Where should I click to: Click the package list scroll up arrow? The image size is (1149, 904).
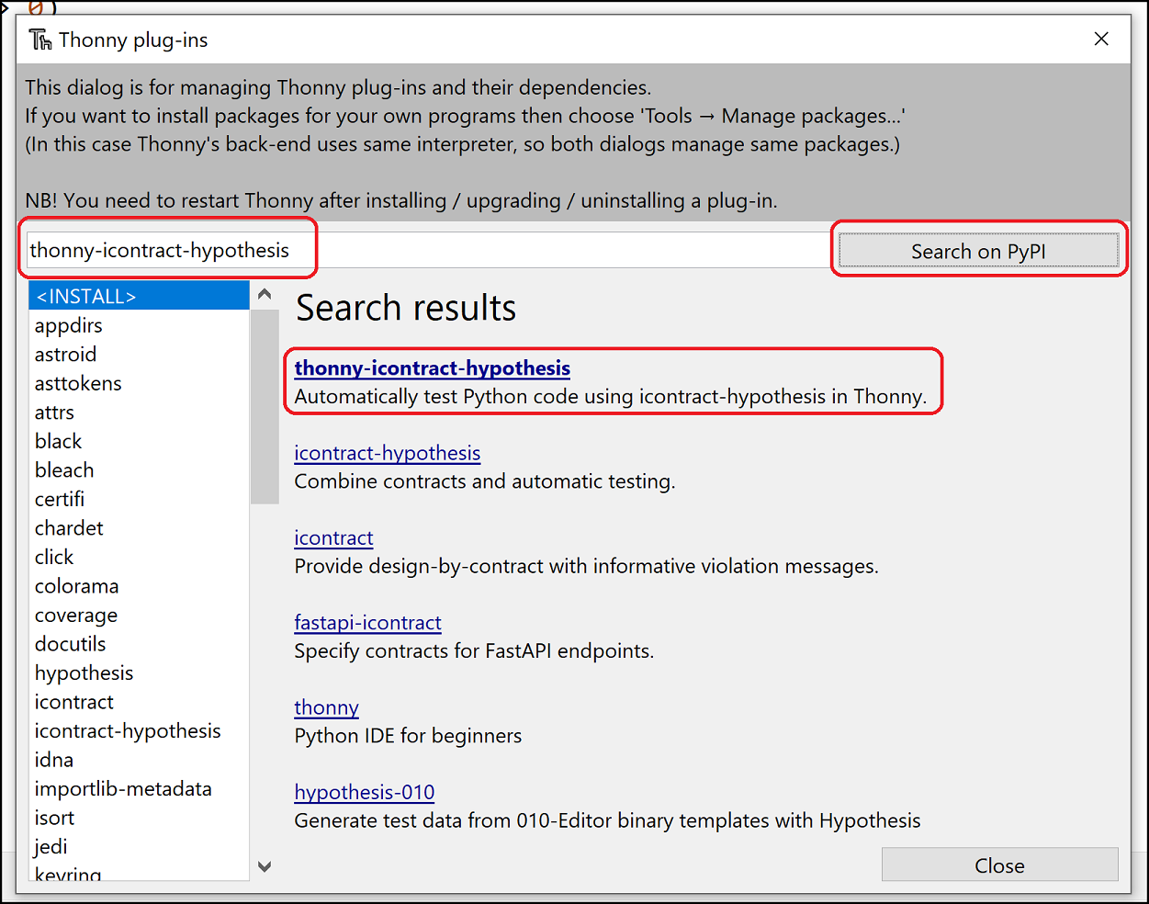click(265, 295)
